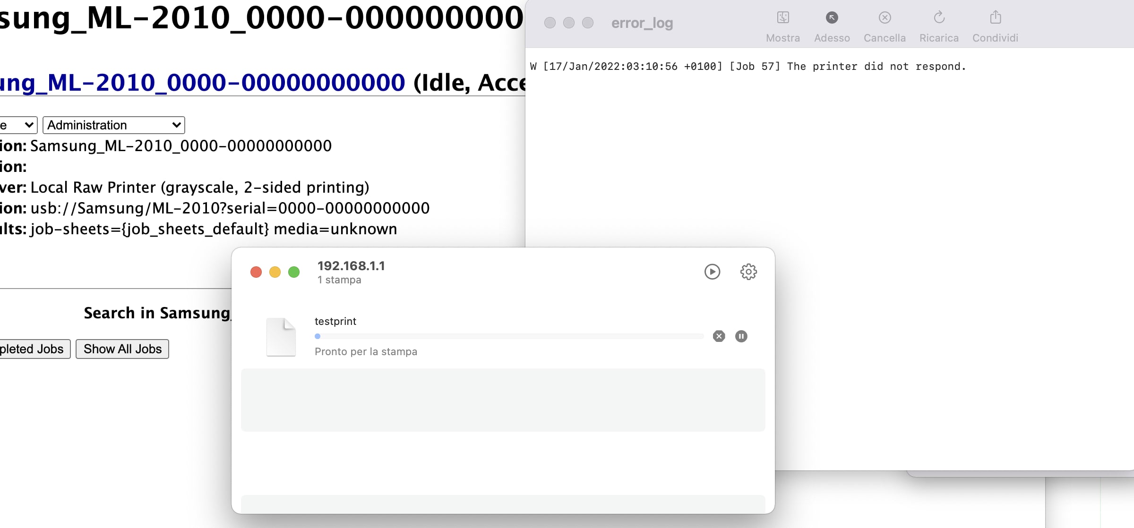Click Cancella icon in error_log toolbar
1134x528 pixels.
click(x=885, y=17)
